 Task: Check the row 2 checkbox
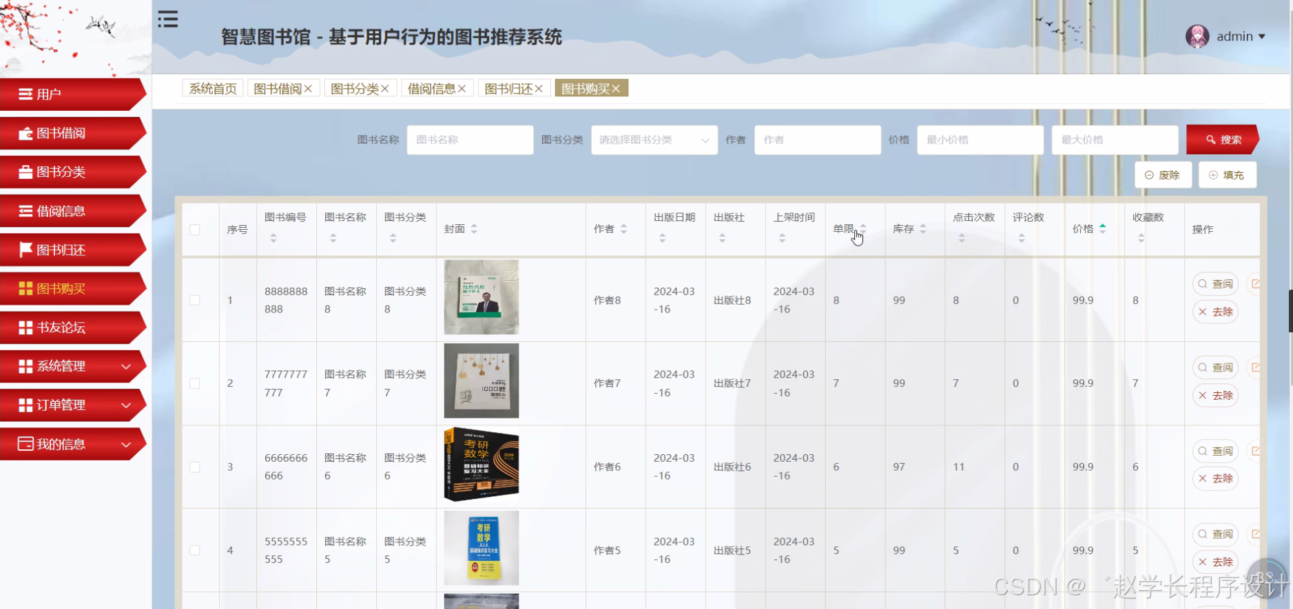[195, 383]
